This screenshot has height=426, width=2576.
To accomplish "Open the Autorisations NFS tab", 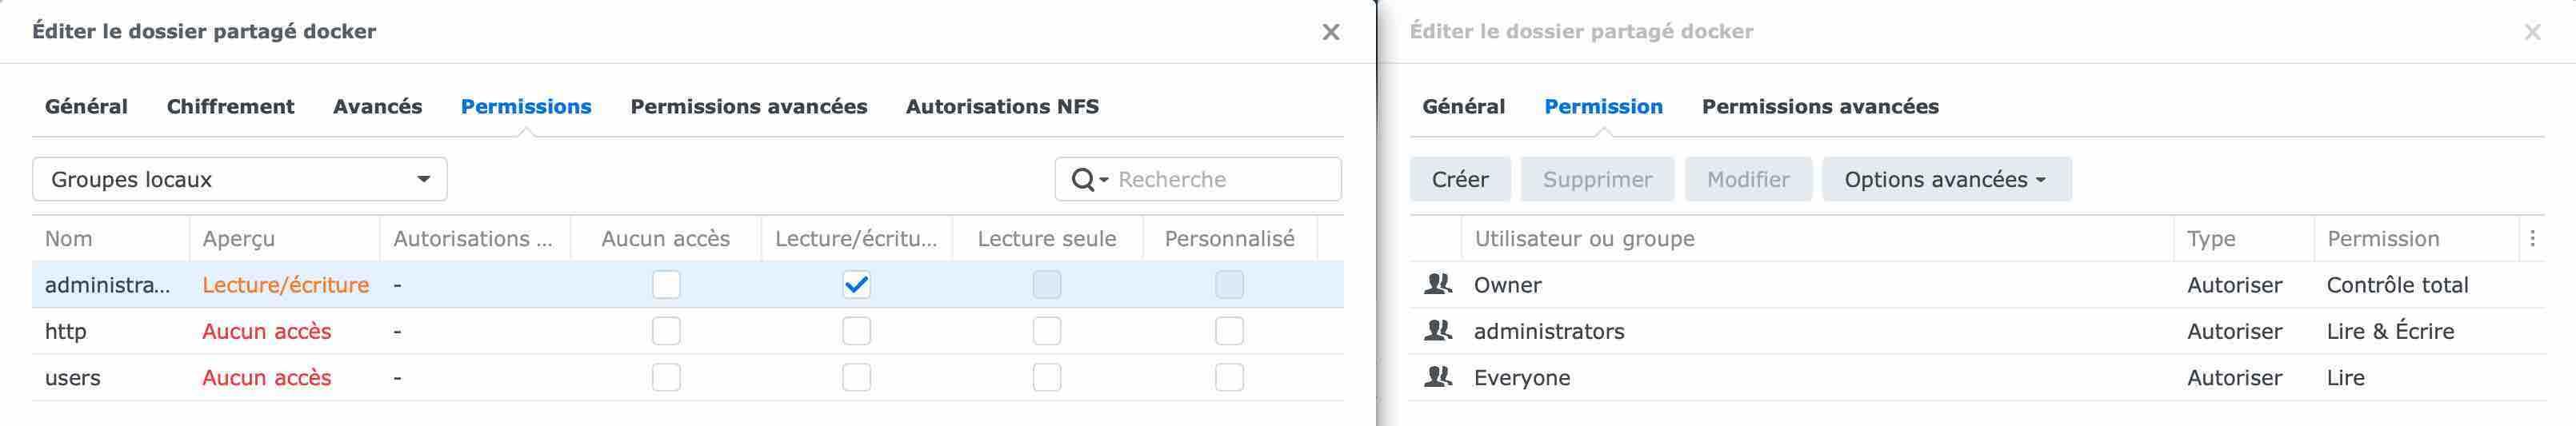I will (x=1002, y=107).
